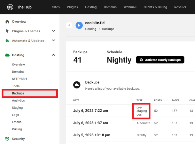
Task: Click the back arrow beside coolsite.tld
Action: (69, 25)
